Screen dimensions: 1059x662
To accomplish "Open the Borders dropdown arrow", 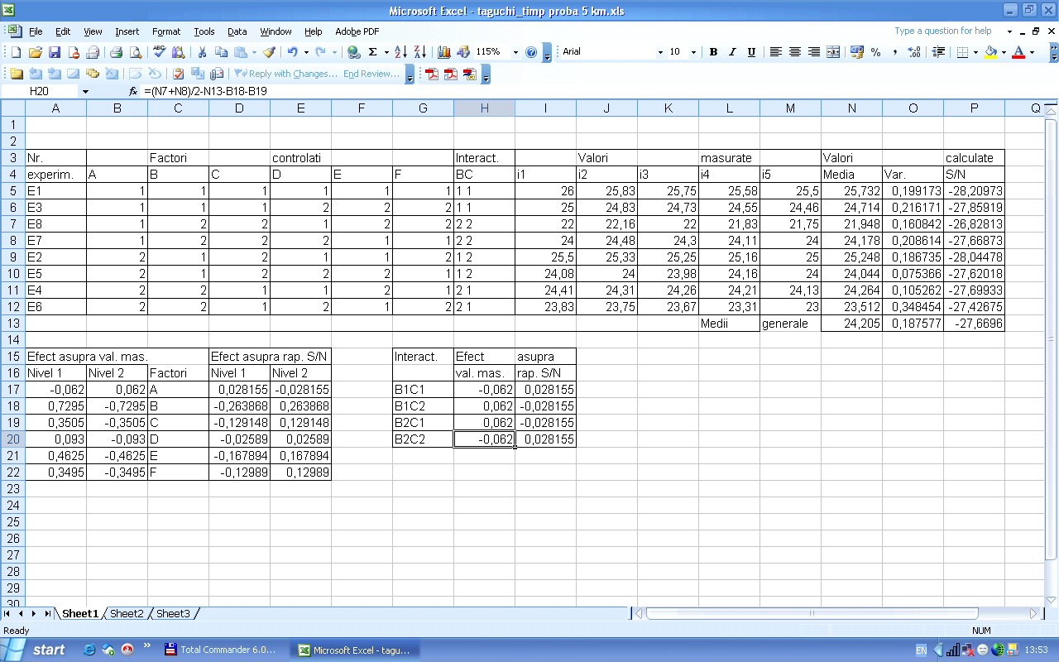I will tap(975, 52).
